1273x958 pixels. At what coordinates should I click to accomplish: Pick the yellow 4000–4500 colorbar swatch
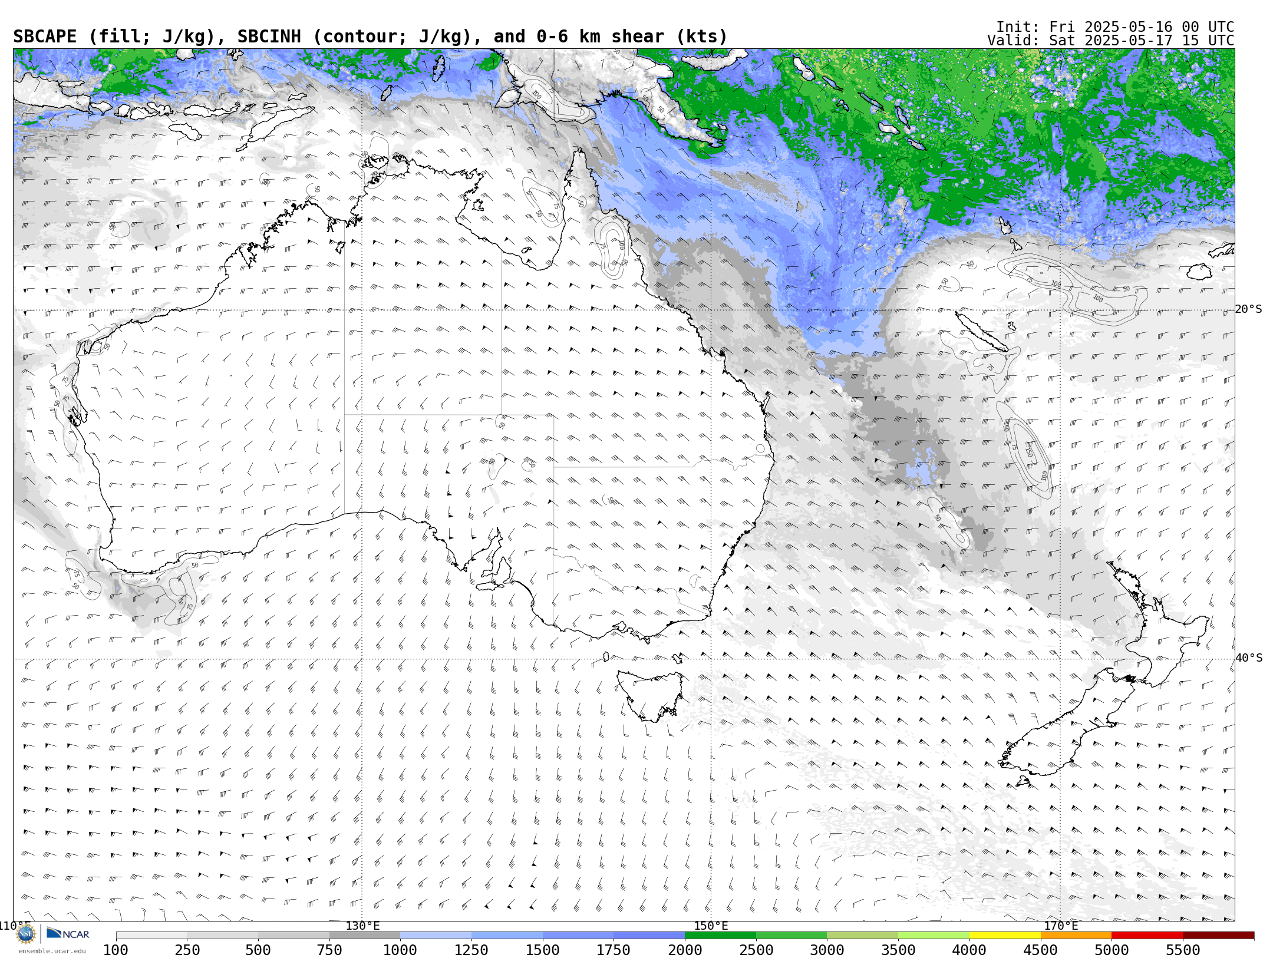tap(1005, 936)
